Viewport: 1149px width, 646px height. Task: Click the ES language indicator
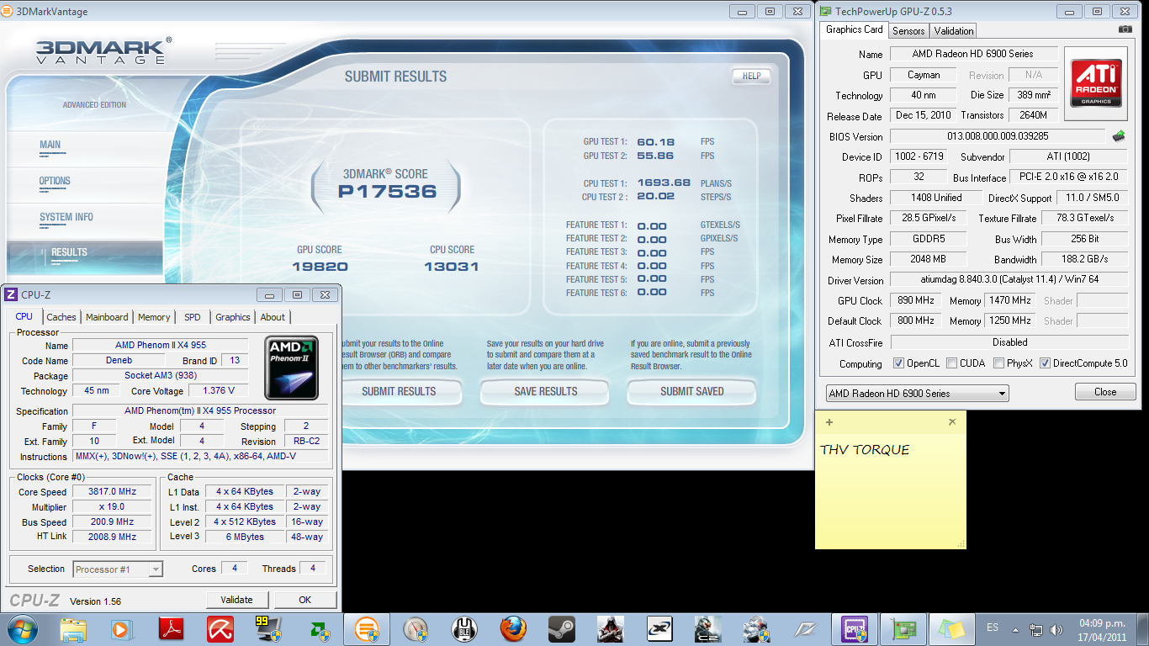click(x=993, y=627)
